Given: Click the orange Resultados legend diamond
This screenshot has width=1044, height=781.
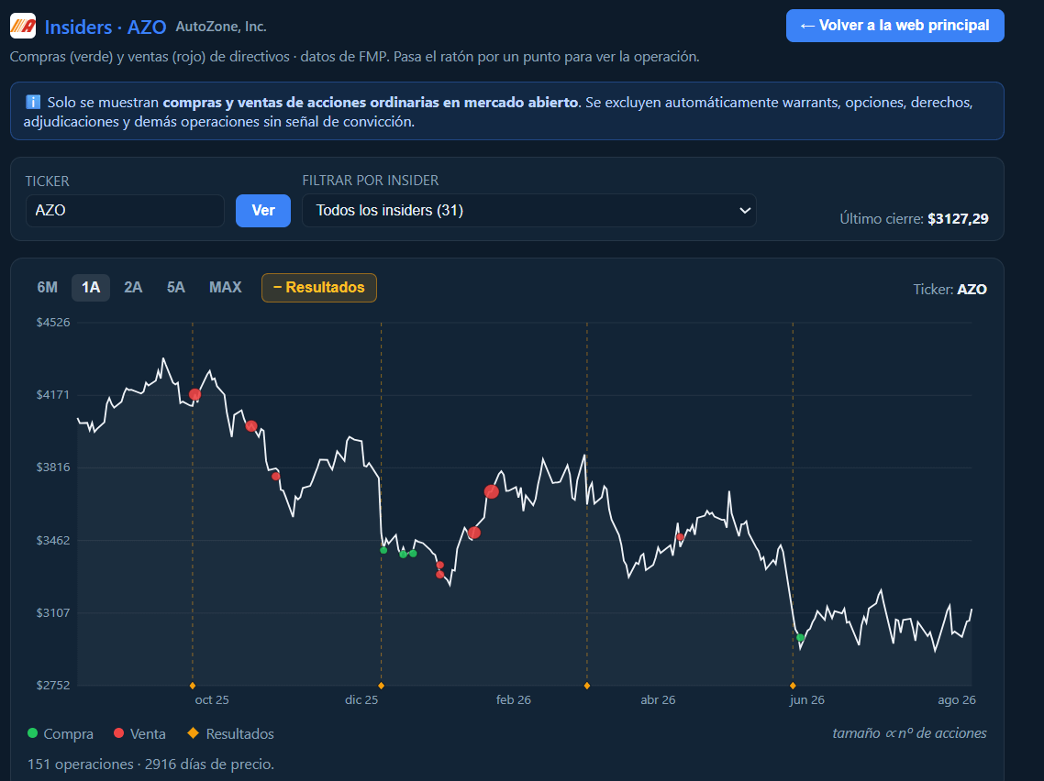Looking at the screenshot, I should tap(193, 733).
